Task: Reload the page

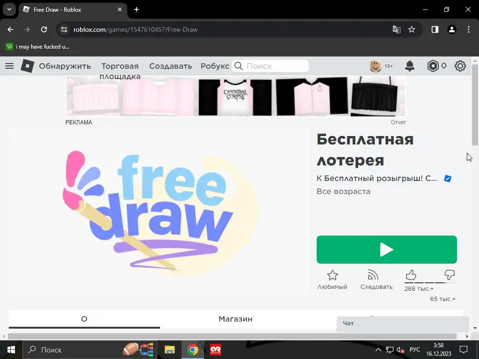Action: [x=44, y=29]
